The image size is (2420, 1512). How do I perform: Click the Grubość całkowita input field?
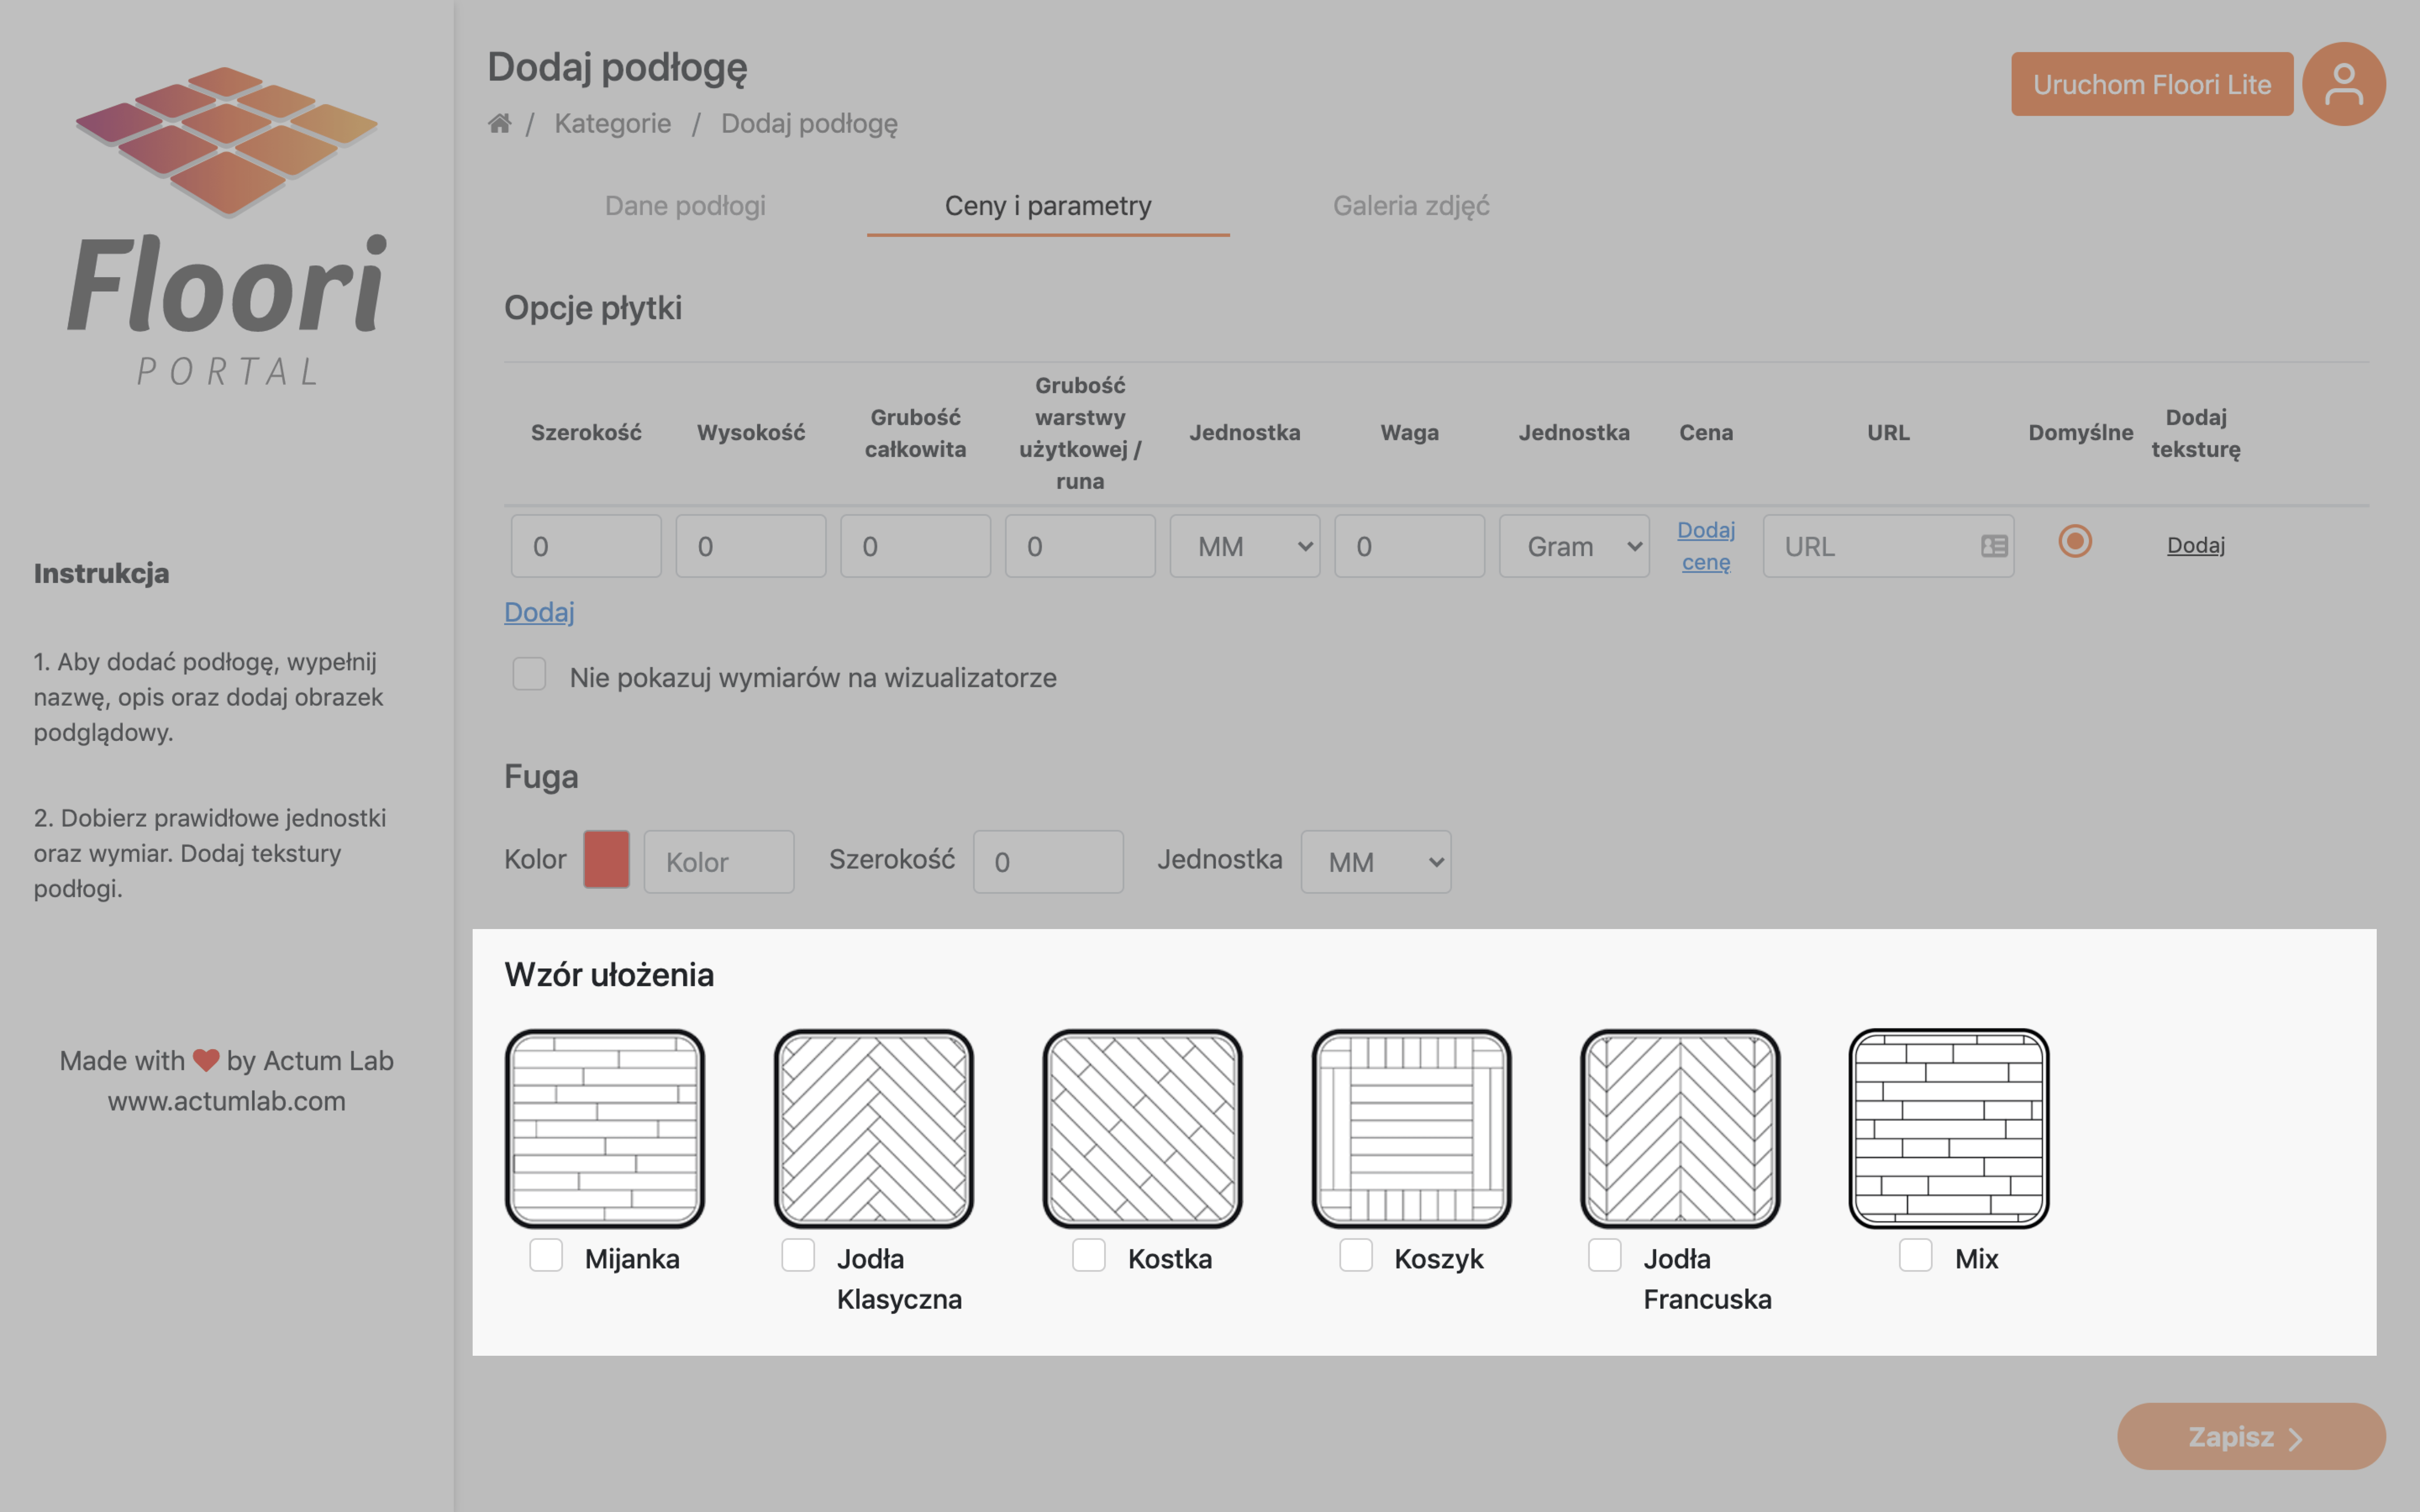click(916, 546)
